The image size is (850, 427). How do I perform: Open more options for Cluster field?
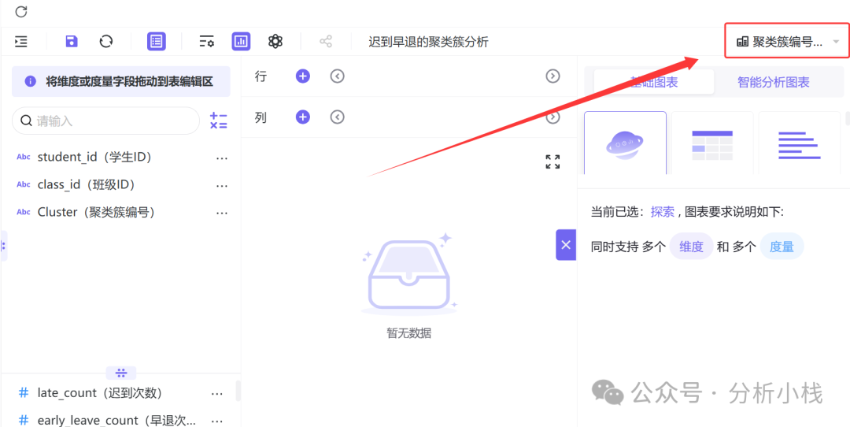222,213
